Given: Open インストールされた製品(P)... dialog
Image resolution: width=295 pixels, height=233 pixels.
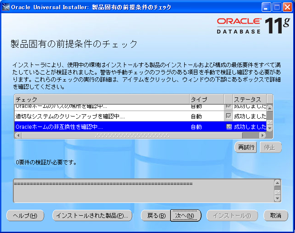Looking at the screenshot, I should click(92, 216).
